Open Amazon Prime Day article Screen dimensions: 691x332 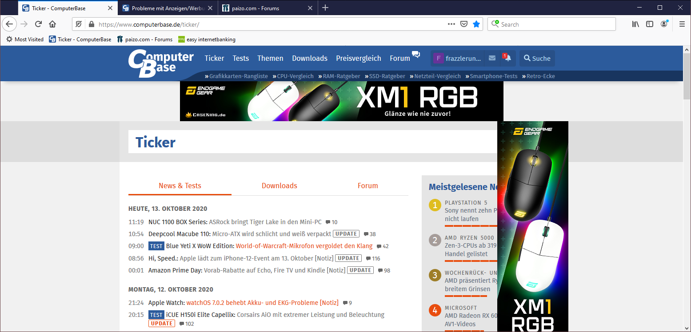[247, 270]
